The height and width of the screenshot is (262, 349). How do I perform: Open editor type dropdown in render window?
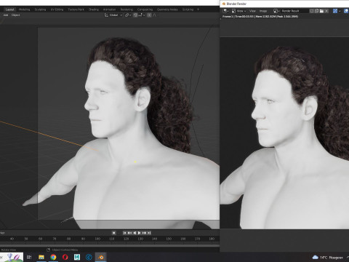(x=225, y=11)
